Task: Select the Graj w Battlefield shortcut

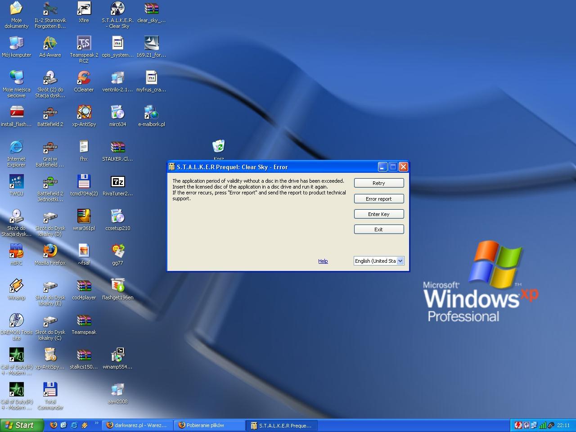Action: click(x=50, y=153)
